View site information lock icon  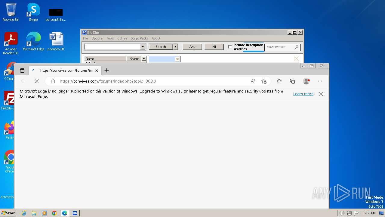point(53,81)
